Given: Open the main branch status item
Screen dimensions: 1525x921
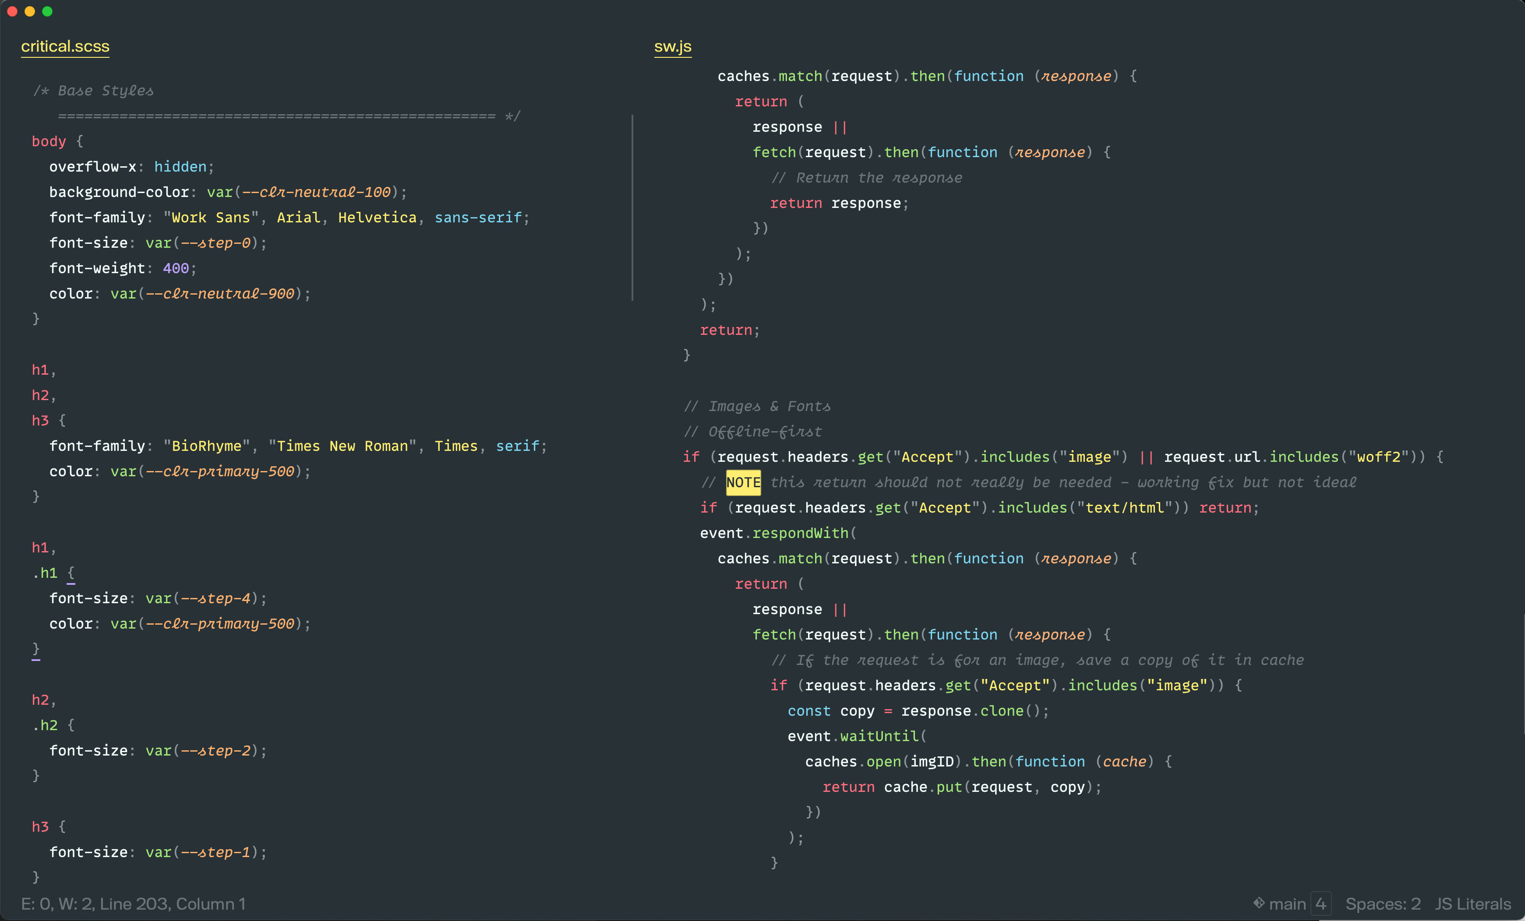Looking at the screenshot, I should [x=1287, y=903].
